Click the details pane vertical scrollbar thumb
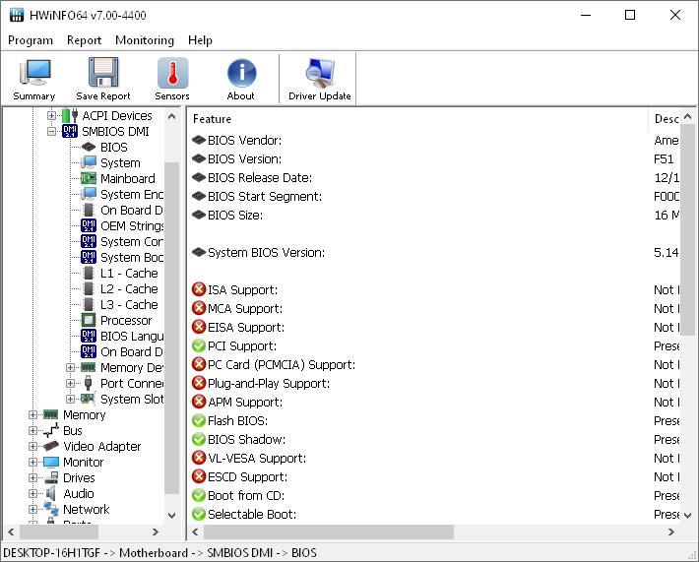Screen dimensions: 699x562 [x=688, y=230]
